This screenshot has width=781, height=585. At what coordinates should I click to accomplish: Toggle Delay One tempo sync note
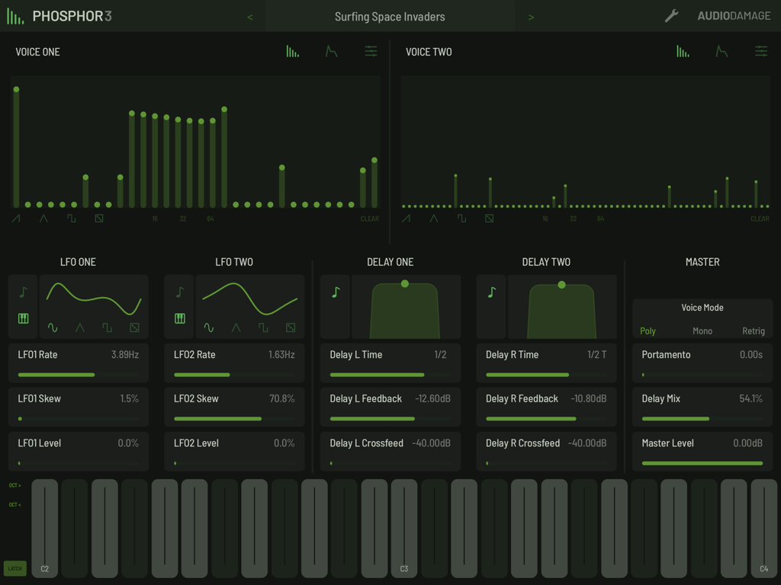[x=335, y=292]
